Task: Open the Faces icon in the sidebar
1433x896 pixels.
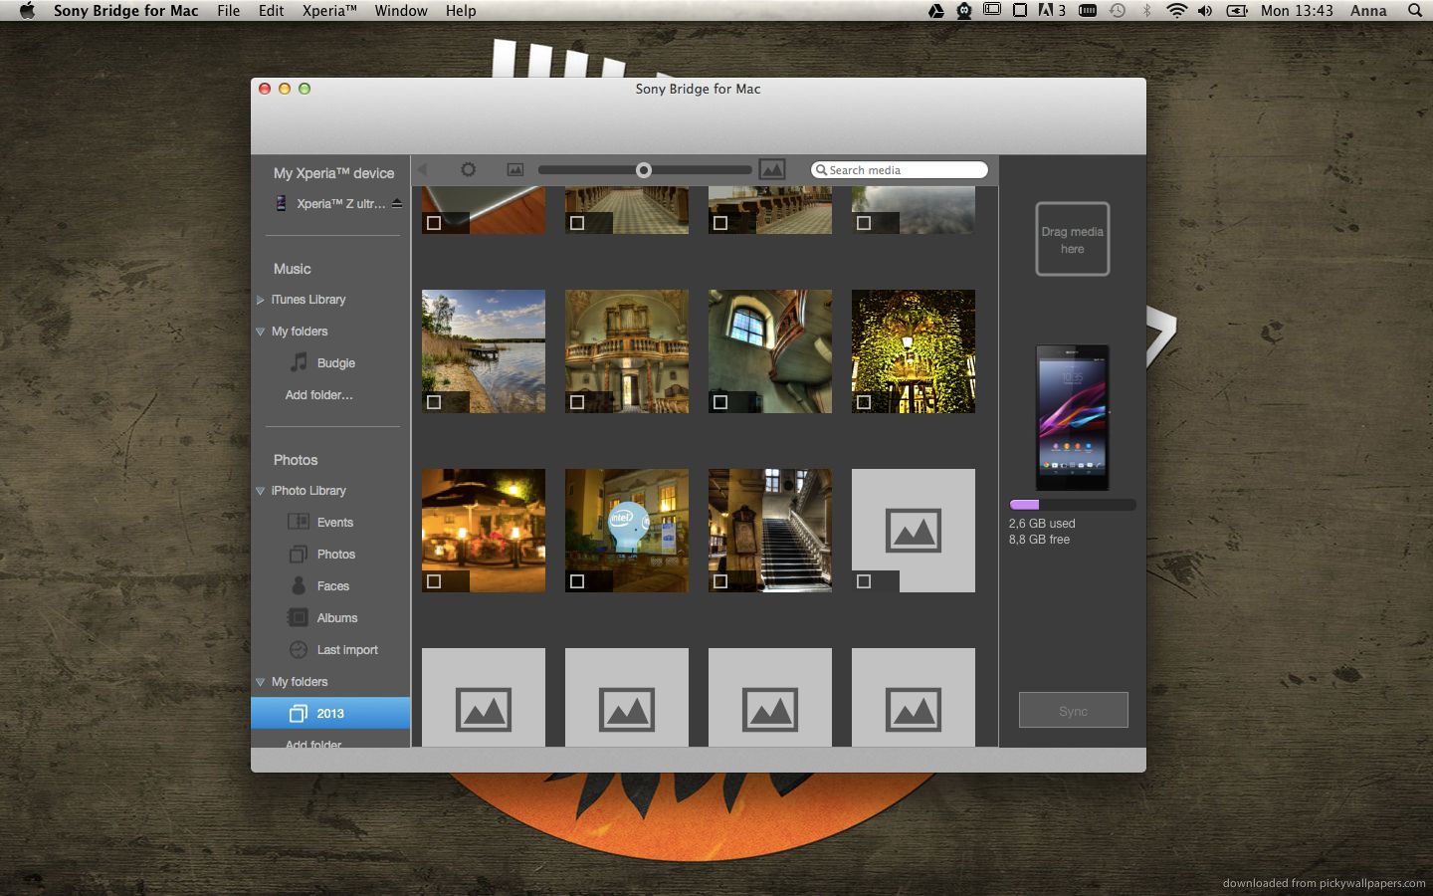Action: tap(298, 585)
